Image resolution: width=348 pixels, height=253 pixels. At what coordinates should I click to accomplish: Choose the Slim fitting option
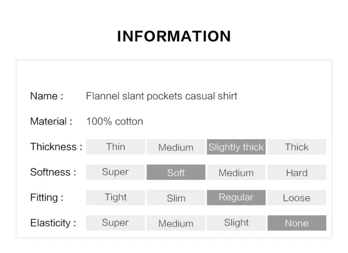(x=175, y=198)
